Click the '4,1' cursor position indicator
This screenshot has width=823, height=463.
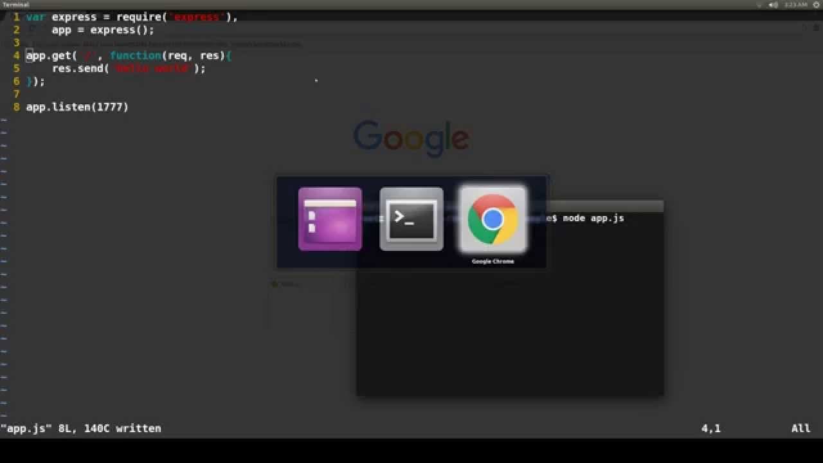tap(711, 428)
